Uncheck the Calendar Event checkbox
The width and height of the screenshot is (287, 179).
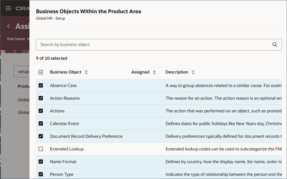41,124
